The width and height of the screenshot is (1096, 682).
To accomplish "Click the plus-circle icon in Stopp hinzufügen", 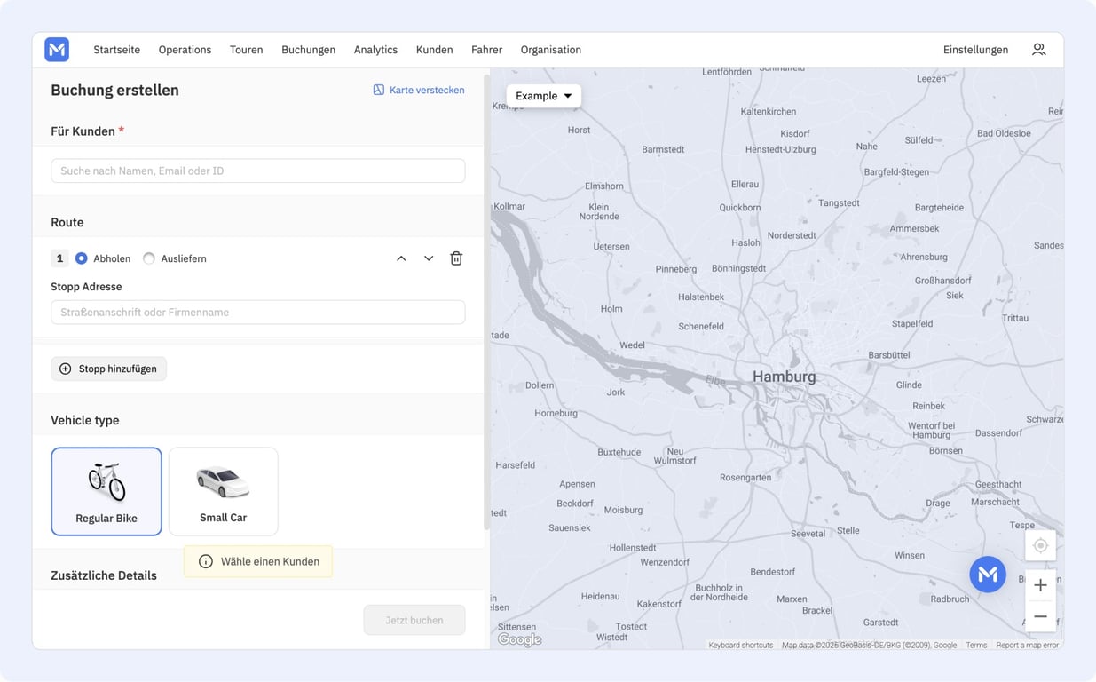I will (65, 369).
